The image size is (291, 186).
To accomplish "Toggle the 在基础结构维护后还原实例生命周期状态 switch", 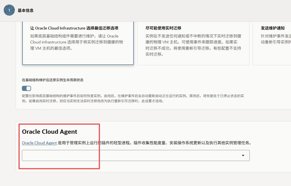I will (26, 89).
